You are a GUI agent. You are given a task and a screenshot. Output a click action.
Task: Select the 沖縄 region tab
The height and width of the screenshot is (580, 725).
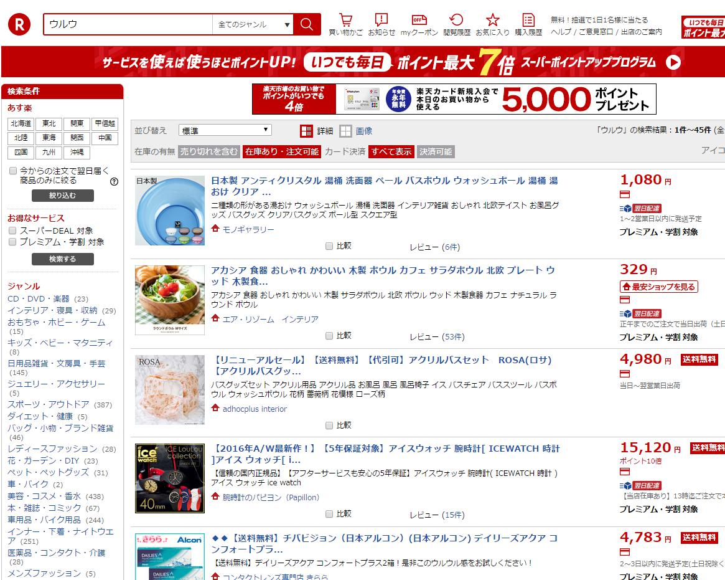77,152
